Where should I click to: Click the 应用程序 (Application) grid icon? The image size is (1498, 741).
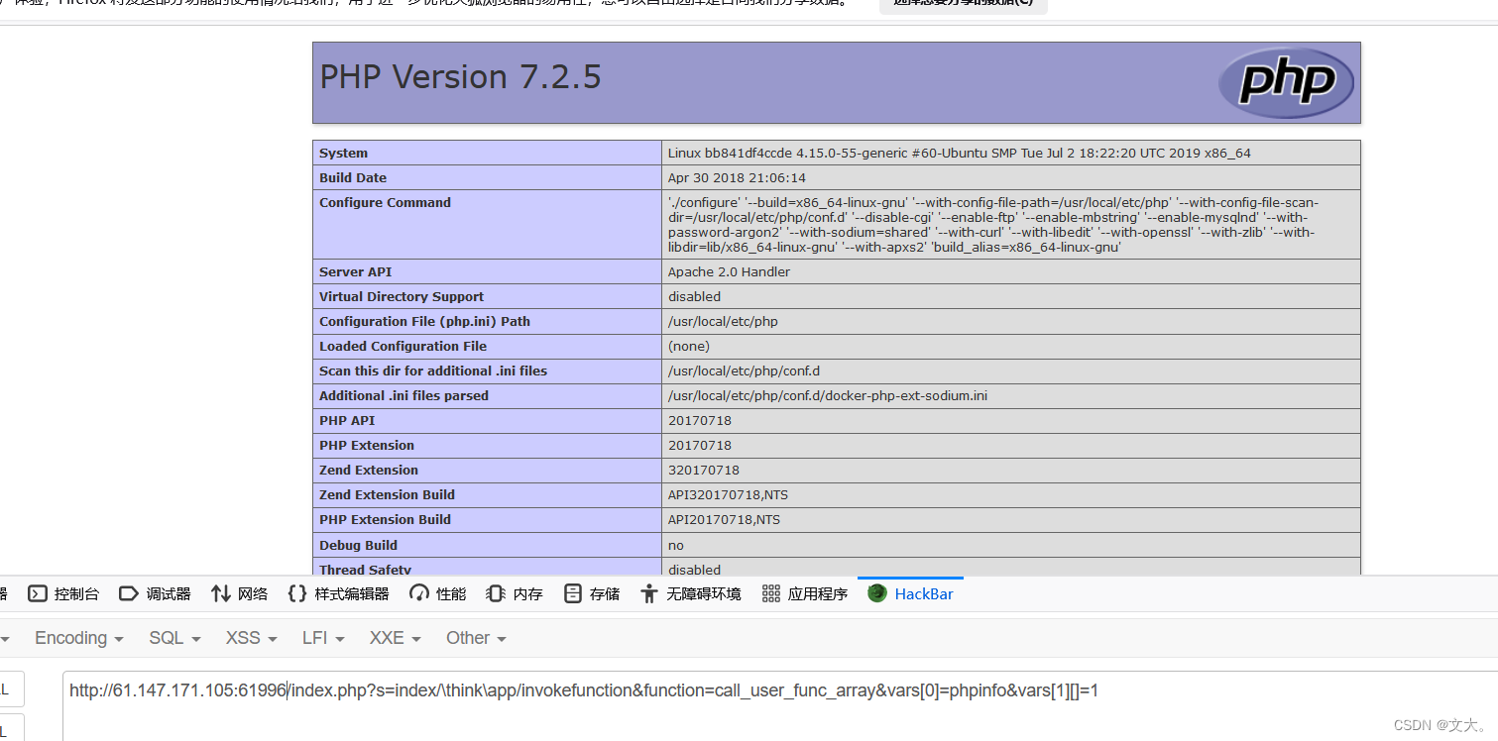(771, 593)
